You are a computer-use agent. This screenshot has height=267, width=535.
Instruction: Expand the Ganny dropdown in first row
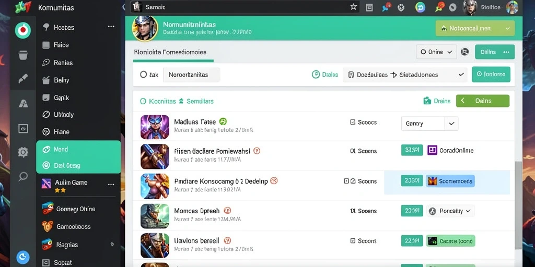coord(429,124)
